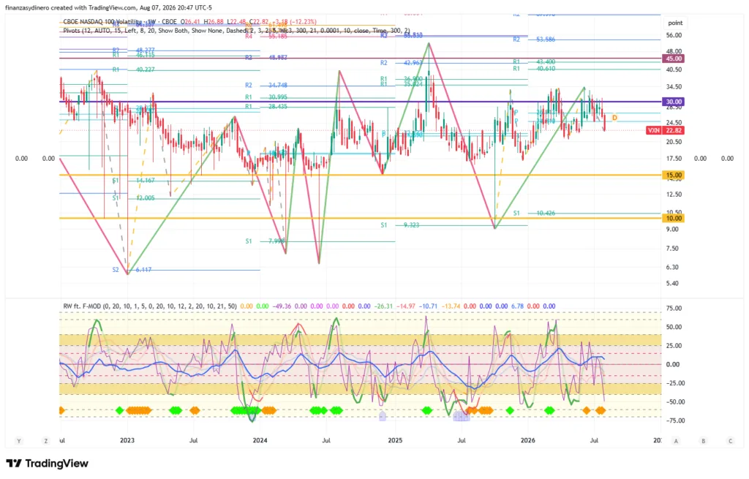This screenshot has width=749, height=479.
Task: Click the S2 6.117 pivot label
Action: click(x=132, y=270)
